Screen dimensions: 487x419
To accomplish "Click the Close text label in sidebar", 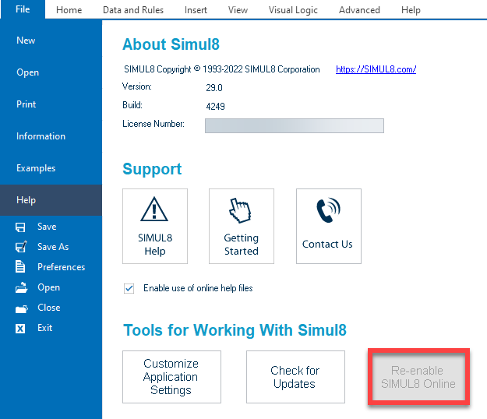I will [49, 308].
